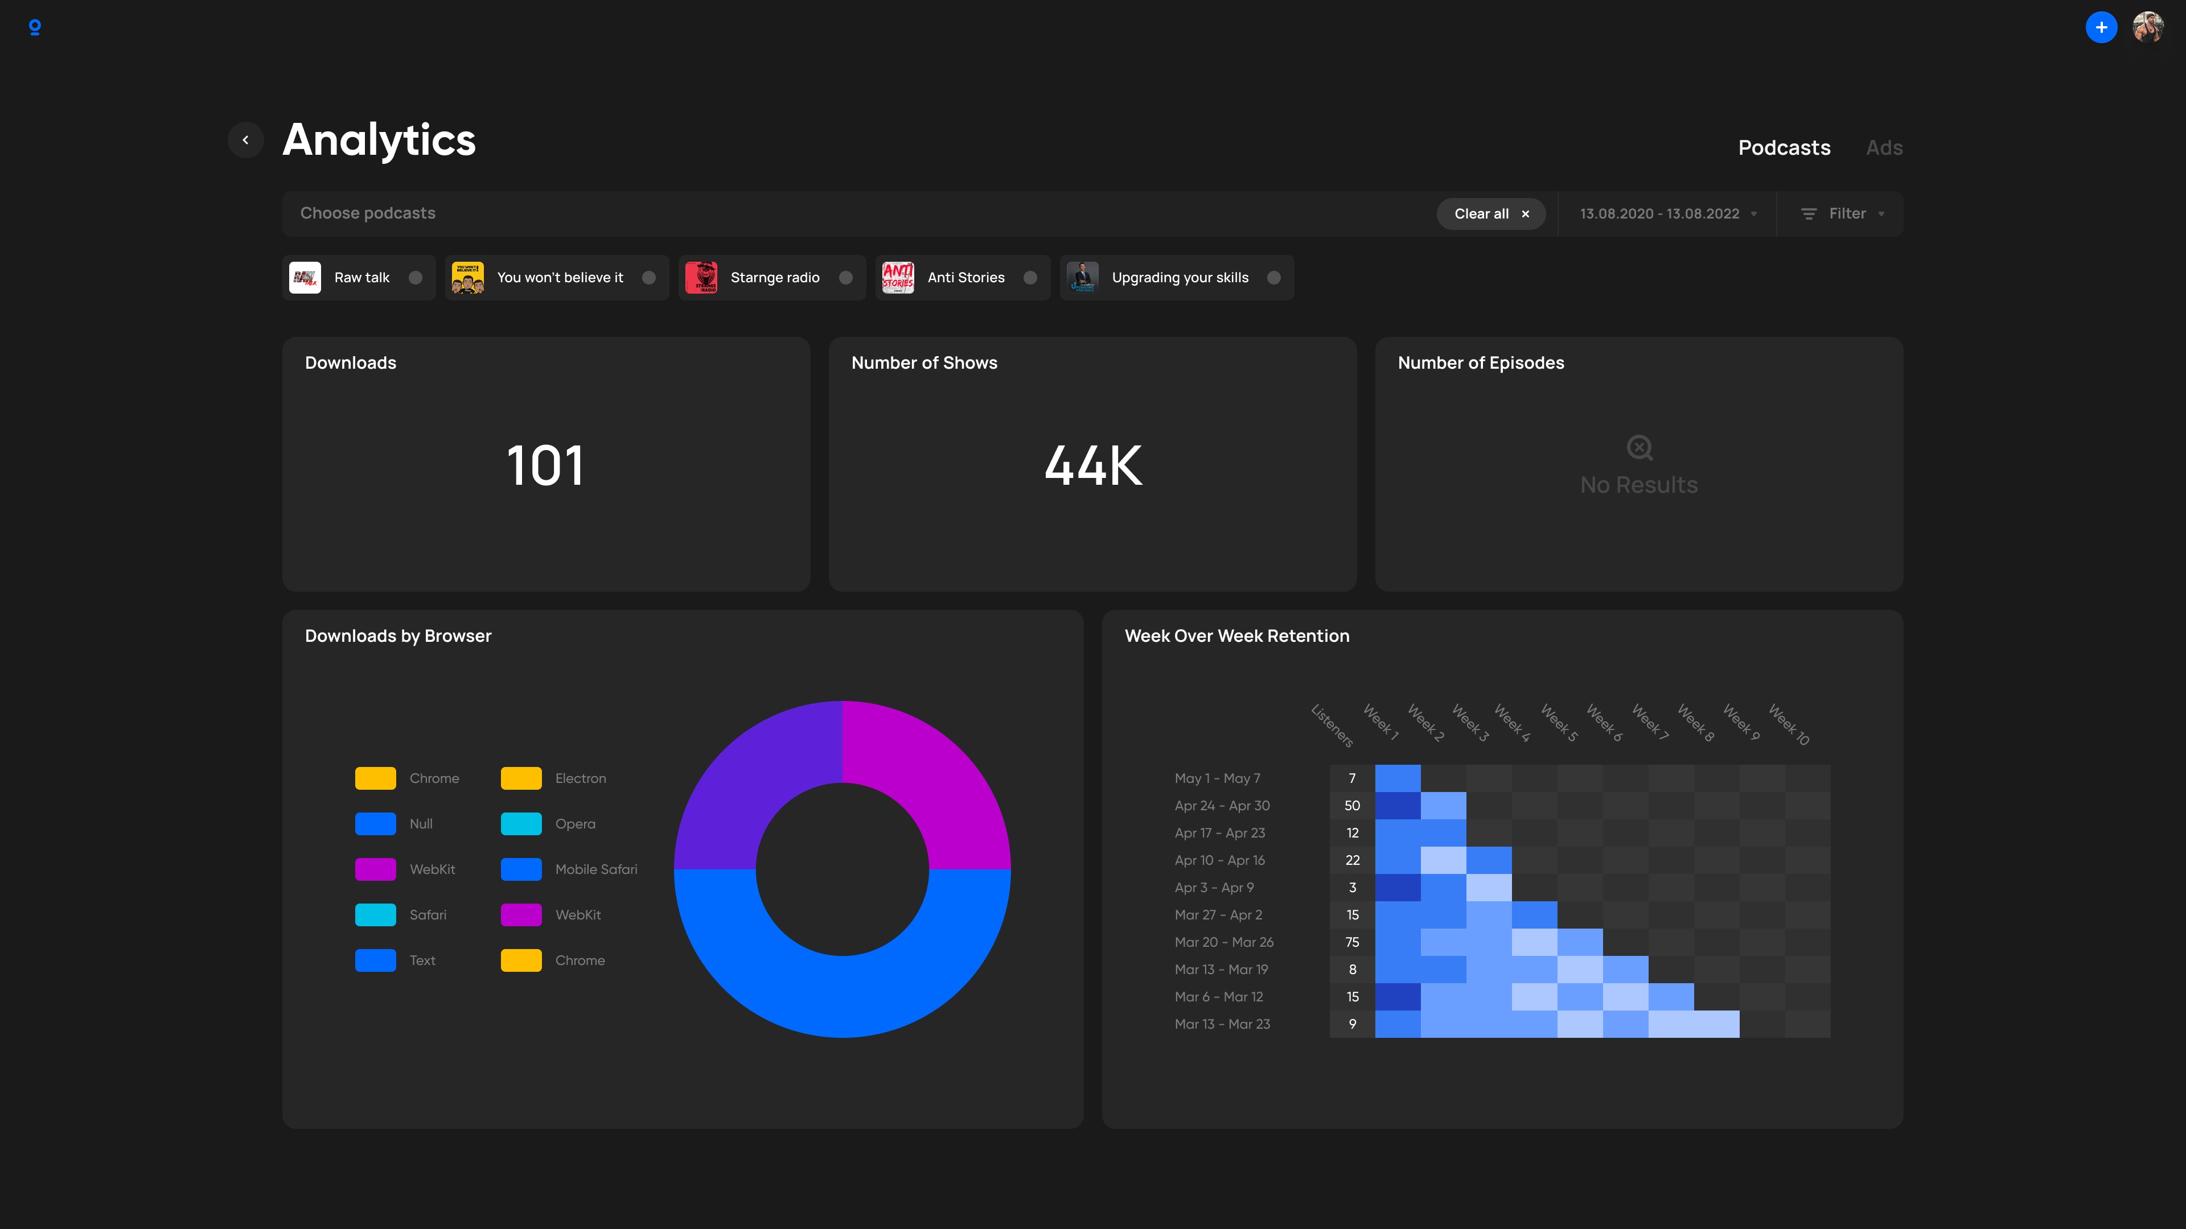The image size is (2186, 1229).
Task: Click the Starnge radio cover icon
Action: 701,277
